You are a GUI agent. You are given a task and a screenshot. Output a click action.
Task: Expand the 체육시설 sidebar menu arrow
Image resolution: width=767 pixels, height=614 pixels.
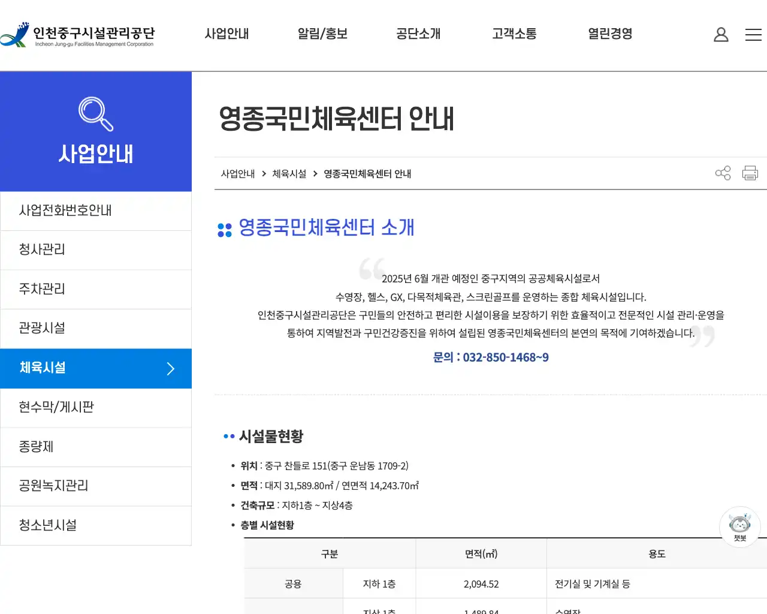pos(170,368)
